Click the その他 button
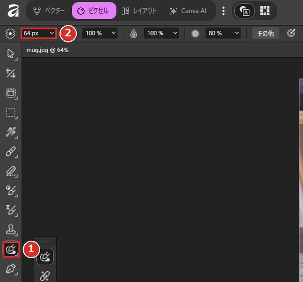Image resolution: width=303 pixels, height=282 pixels. [266, 33]
